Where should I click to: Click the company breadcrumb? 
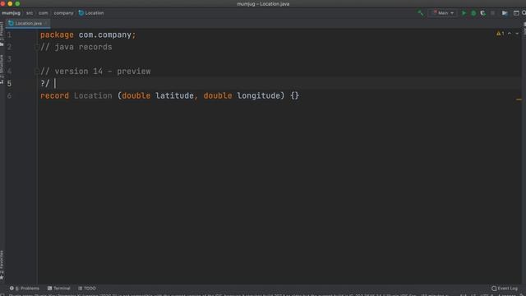click(63, 13)
